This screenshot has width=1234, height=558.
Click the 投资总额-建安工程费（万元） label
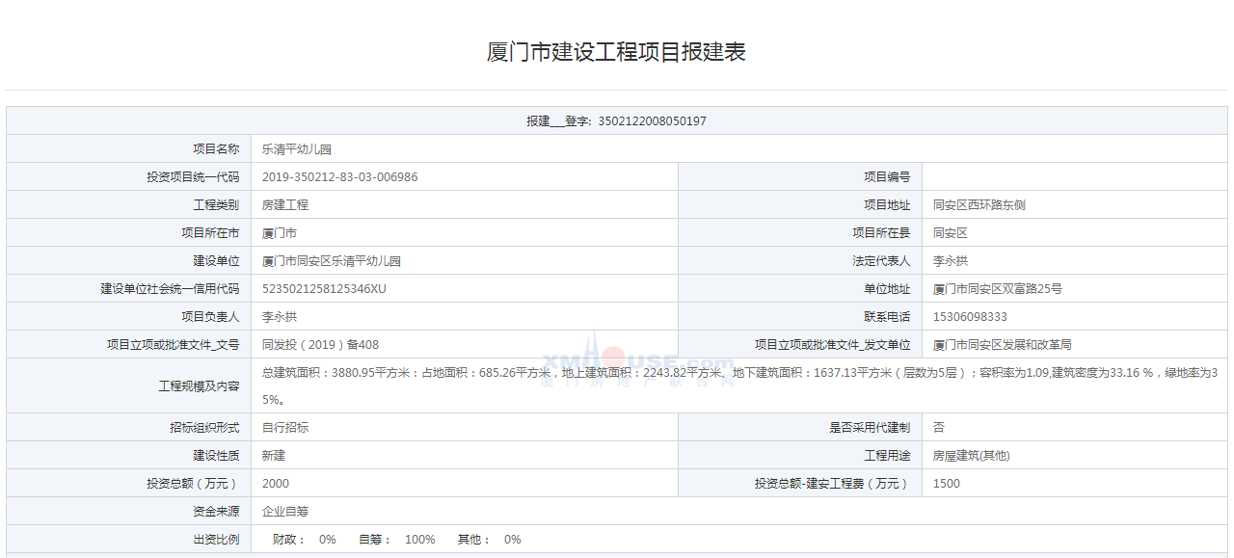[832, 484]
